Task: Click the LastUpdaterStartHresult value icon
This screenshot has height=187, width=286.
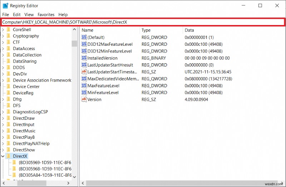Action: tap(84, 65)
